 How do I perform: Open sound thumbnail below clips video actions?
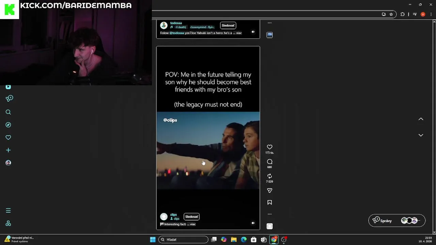tap(269, 226)
